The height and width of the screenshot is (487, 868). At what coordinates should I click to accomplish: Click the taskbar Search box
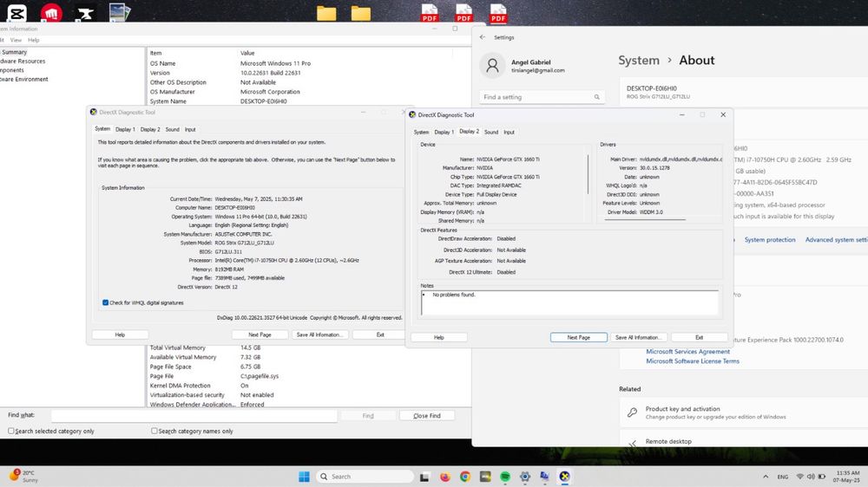pyautogui.click(x=365, y=477)
